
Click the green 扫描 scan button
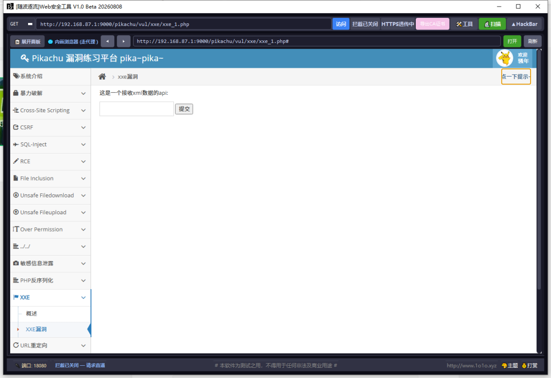[x=492, y=24]
